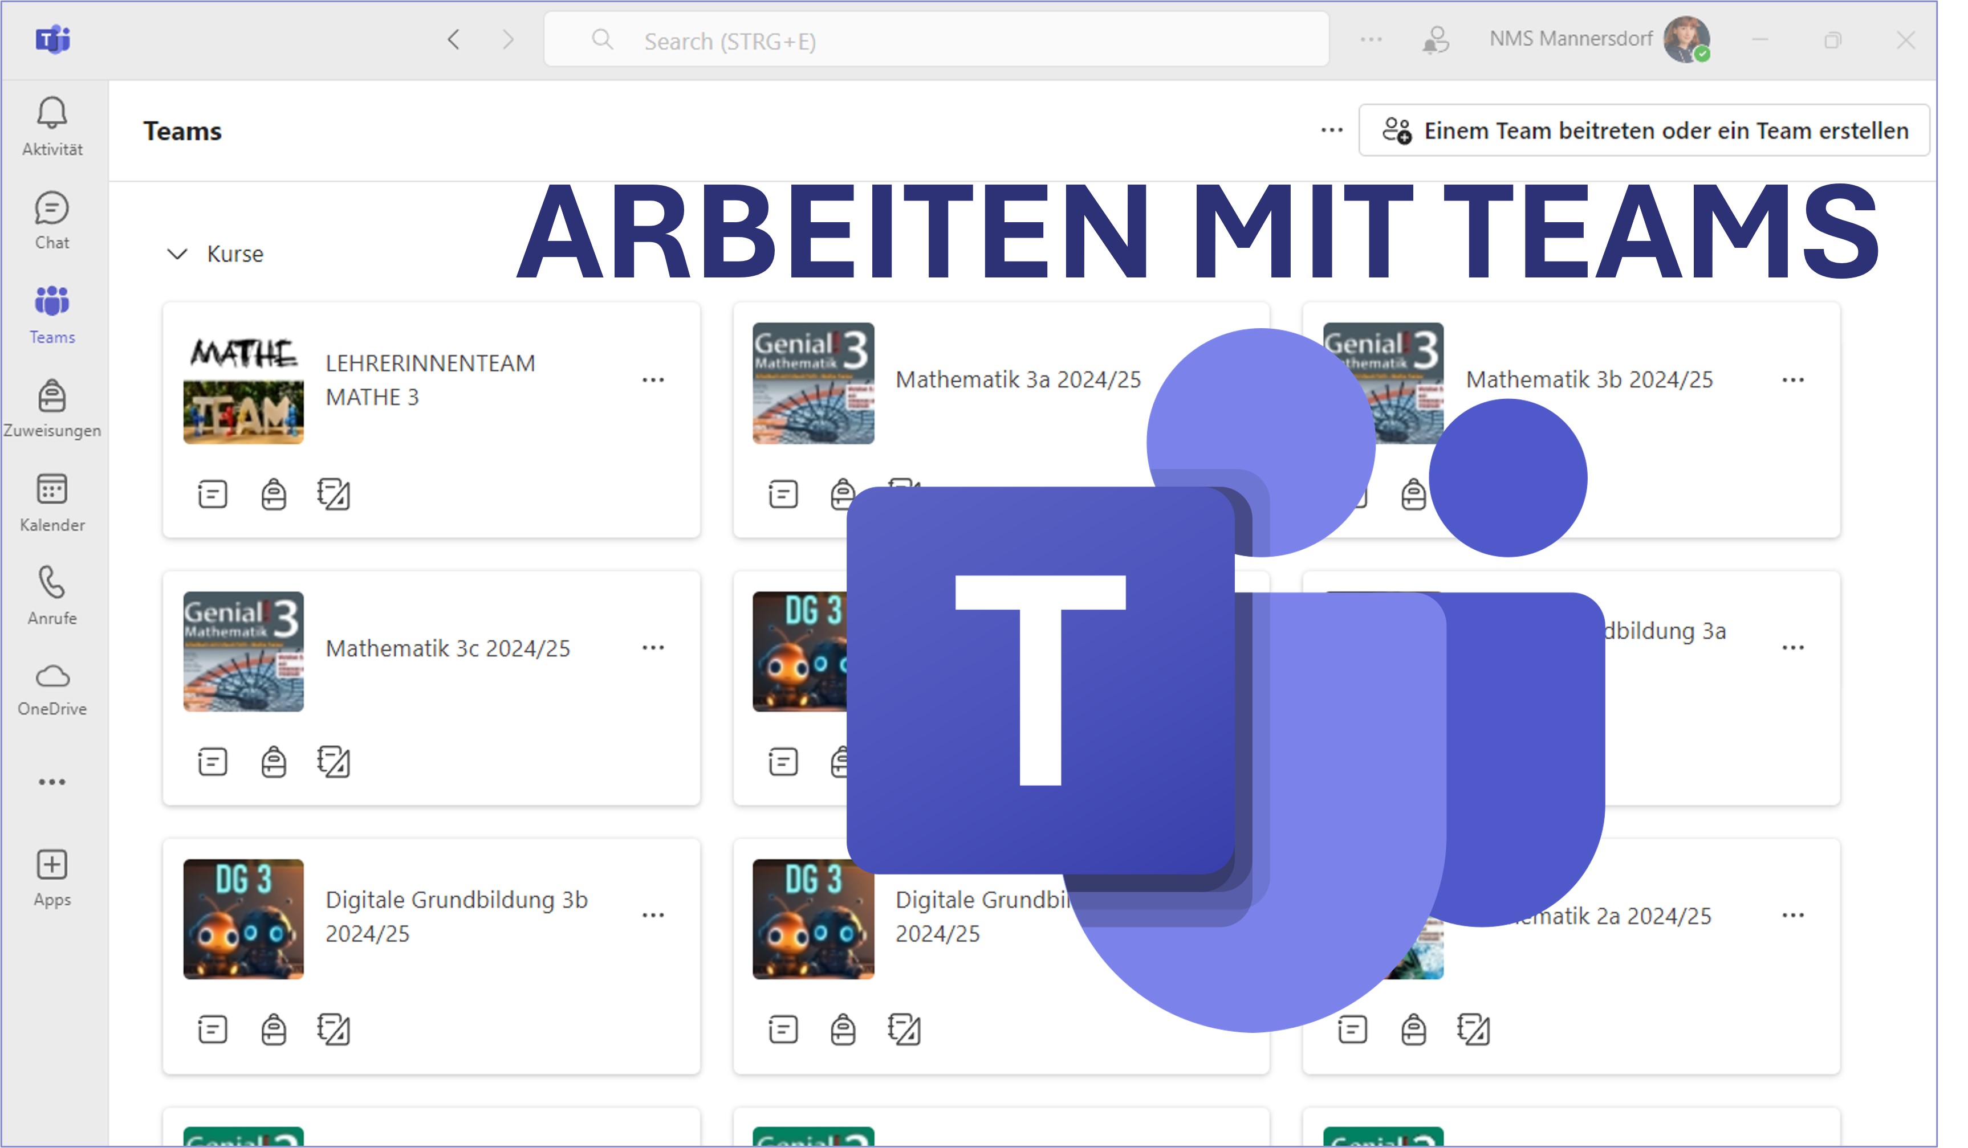Open more options for Digitale Grundbildung 3b

tap(654, 916)
